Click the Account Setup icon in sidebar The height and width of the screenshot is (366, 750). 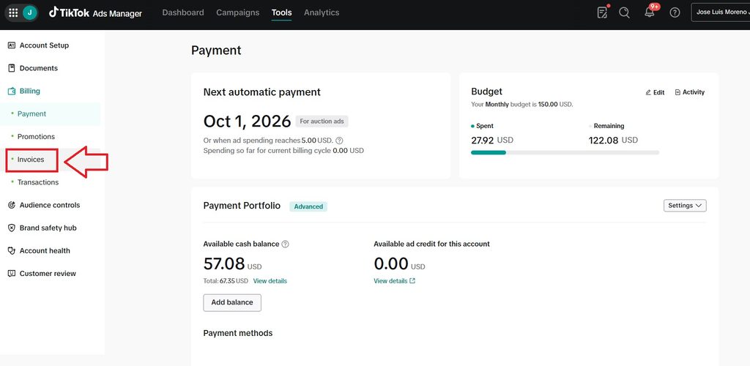pyautogui.click(x=12, y=45)
